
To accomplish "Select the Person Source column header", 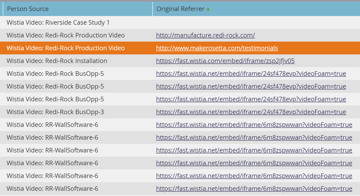I will pyautogui.click(x=77, y=9).
